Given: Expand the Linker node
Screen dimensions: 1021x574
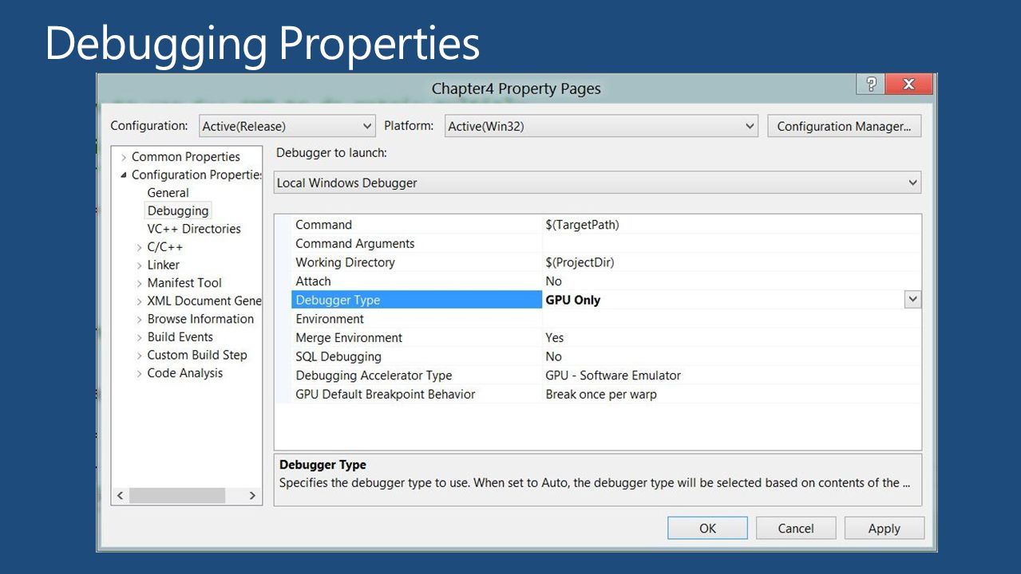Looking at the screenshot, I should (140, 265).
